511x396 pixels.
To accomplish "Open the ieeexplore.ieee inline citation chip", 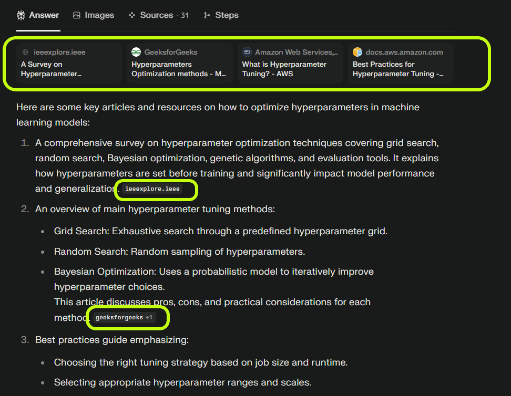I will point(152,189).
